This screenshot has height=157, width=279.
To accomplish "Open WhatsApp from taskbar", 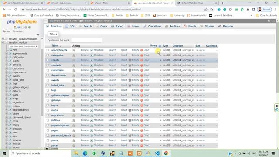I will (x=94, y=153).
